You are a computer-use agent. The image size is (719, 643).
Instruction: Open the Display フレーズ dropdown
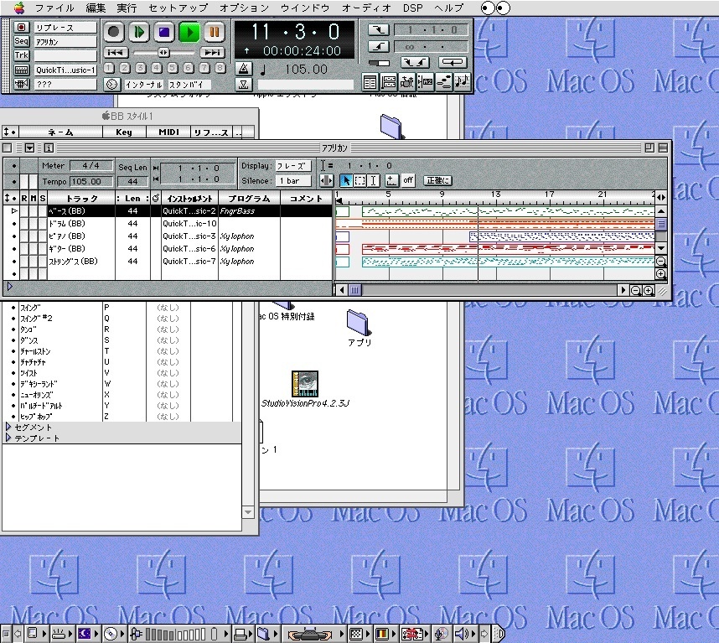coord(293,166)
